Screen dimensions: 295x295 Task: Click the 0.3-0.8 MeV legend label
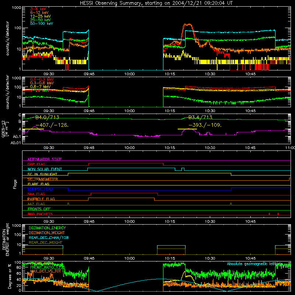[42, 83]
